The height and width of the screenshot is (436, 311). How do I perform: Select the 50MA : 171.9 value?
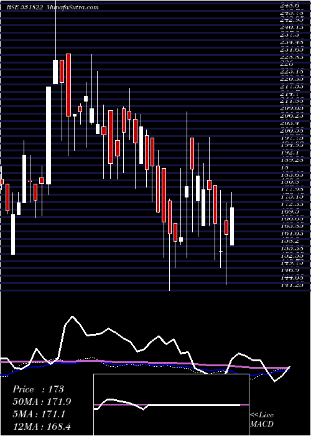point(42,402)
